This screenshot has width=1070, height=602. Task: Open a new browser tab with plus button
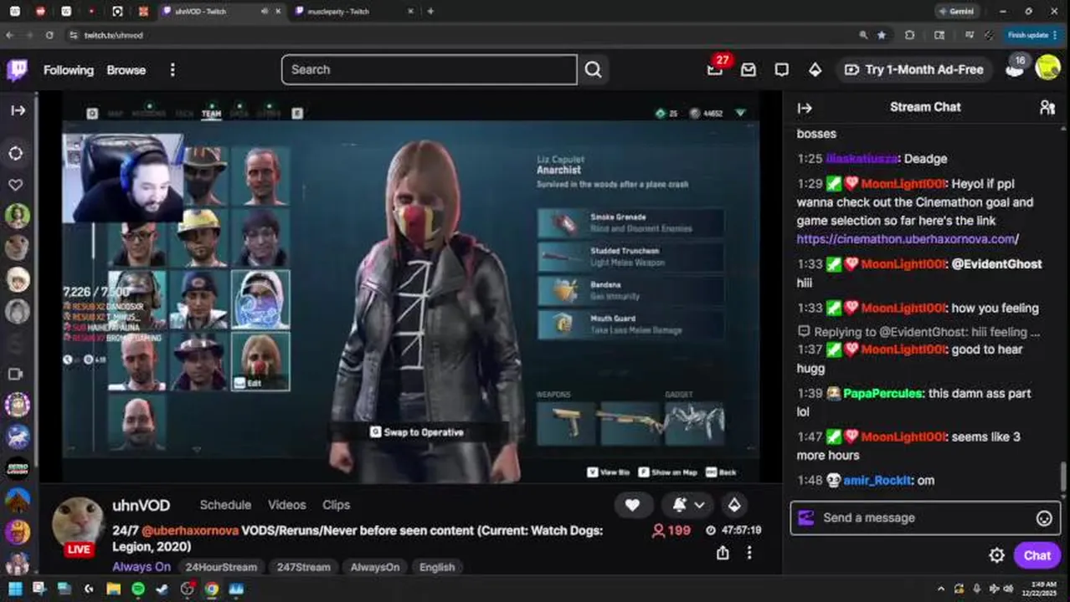click(x=430, y=12)
